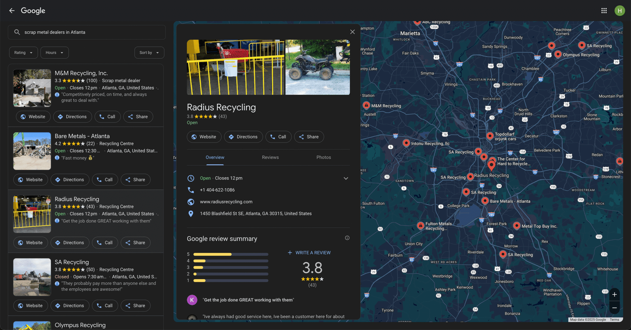Click Share button in the detail panel
This screenshot has height=330, width=631.
tap(309, 137)
